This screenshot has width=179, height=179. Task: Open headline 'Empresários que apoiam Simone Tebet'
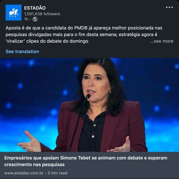point(86,158)
